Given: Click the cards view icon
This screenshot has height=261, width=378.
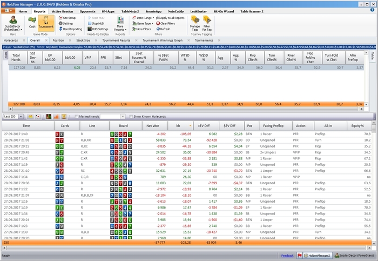Looking at the screenshot, I should pyautogui.click(x=38, y=117).
